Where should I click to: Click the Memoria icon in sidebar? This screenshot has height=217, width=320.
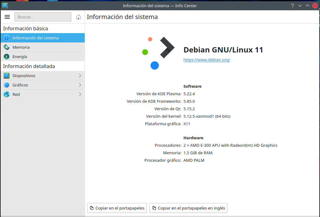[7, 47]
